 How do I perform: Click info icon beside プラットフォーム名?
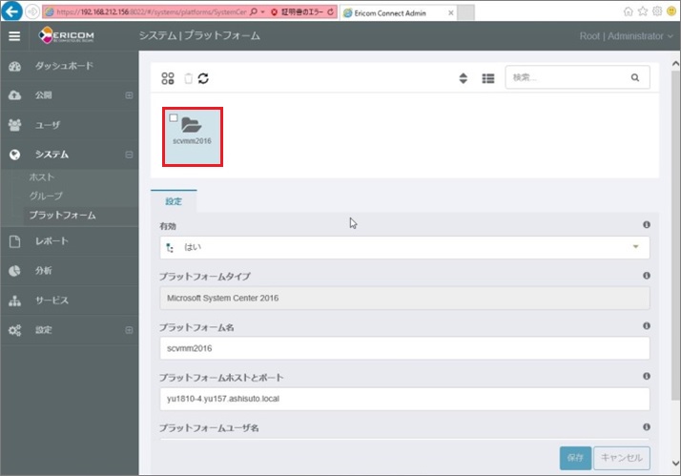[646, 325]
